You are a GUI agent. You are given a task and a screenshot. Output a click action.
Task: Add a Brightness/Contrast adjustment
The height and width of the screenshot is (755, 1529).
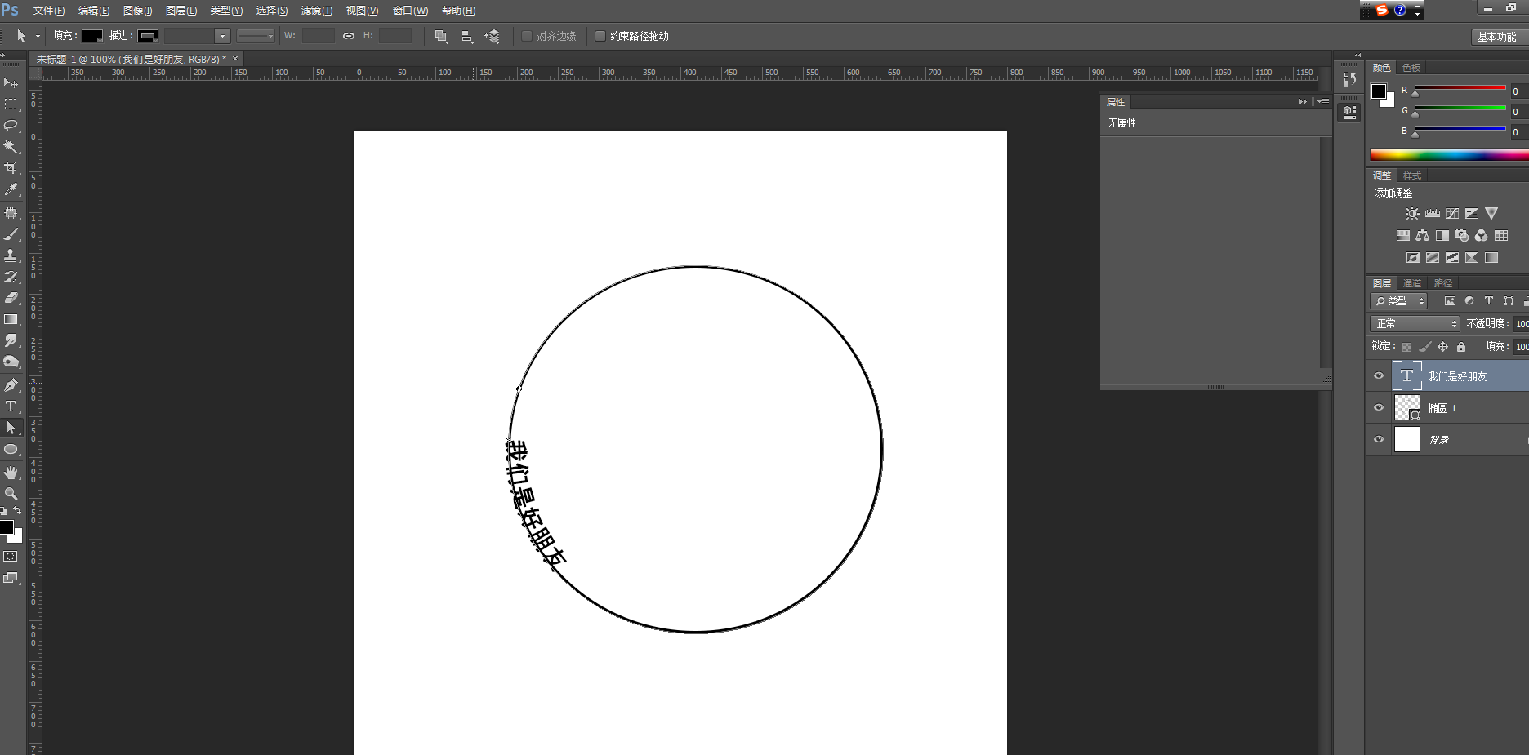tap(1412, 214)
